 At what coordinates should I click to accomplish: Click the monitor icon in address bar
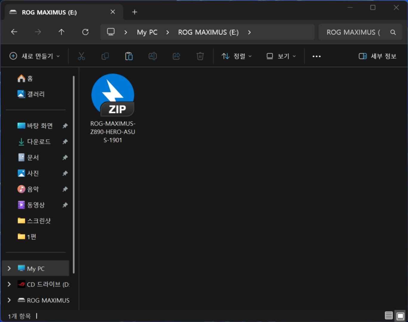point(111,32)
